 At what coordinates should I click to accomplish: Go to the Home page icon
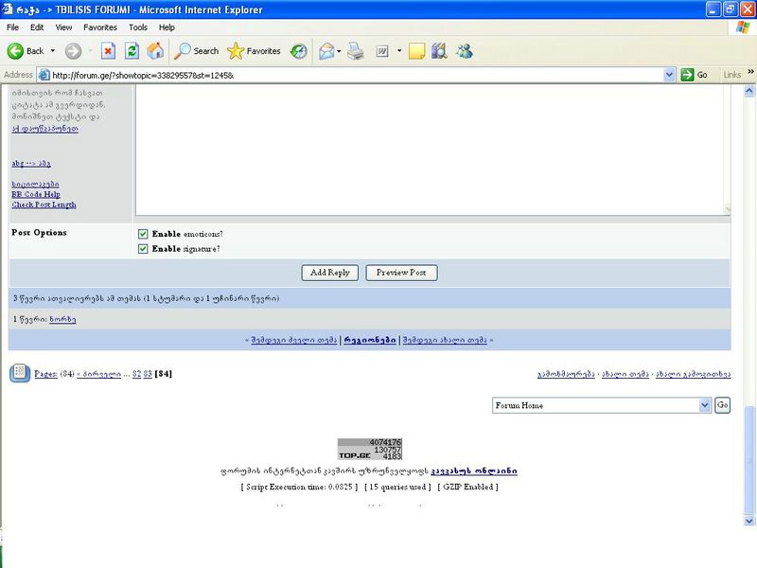pos(155,51)
